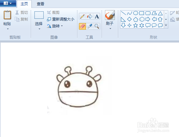Select the Oval callout shape
Viewport: 179px width, 137px height.
(x=154, y=25)
